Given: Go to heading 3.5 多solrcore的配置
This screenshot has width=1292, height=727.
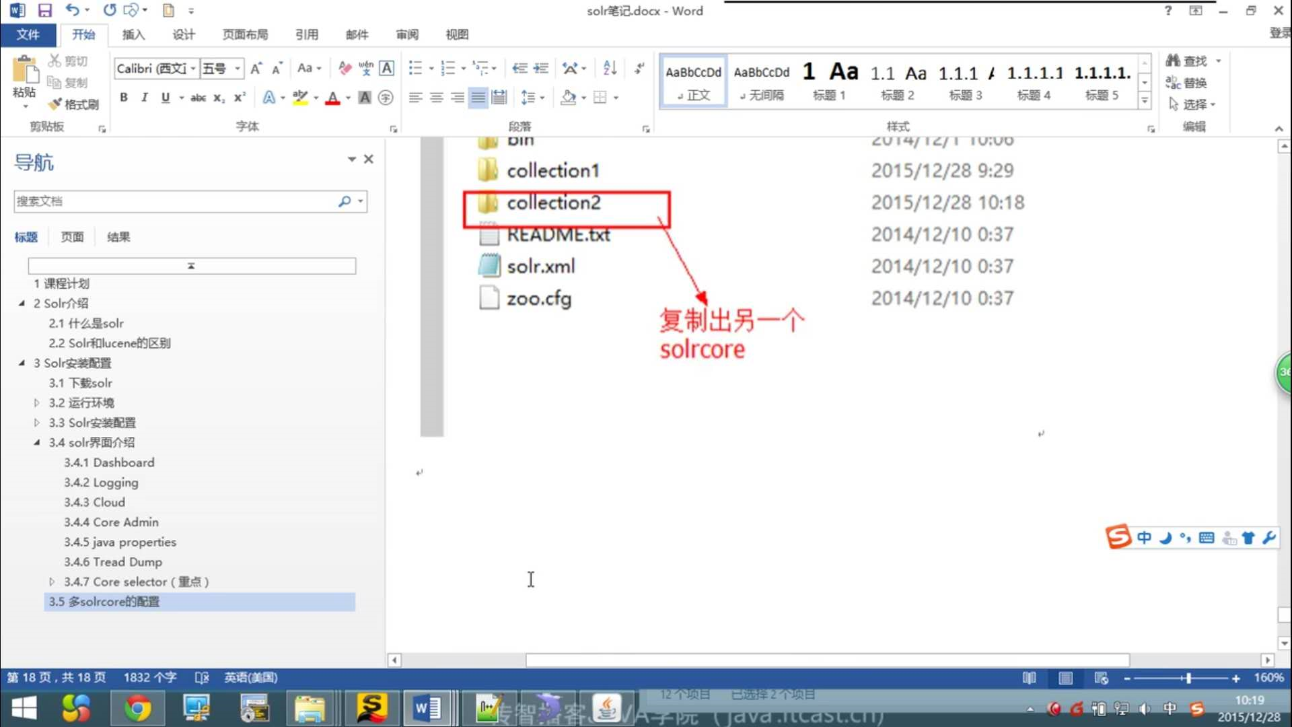Looking at the screenshot, I should (x=199, y=602).
